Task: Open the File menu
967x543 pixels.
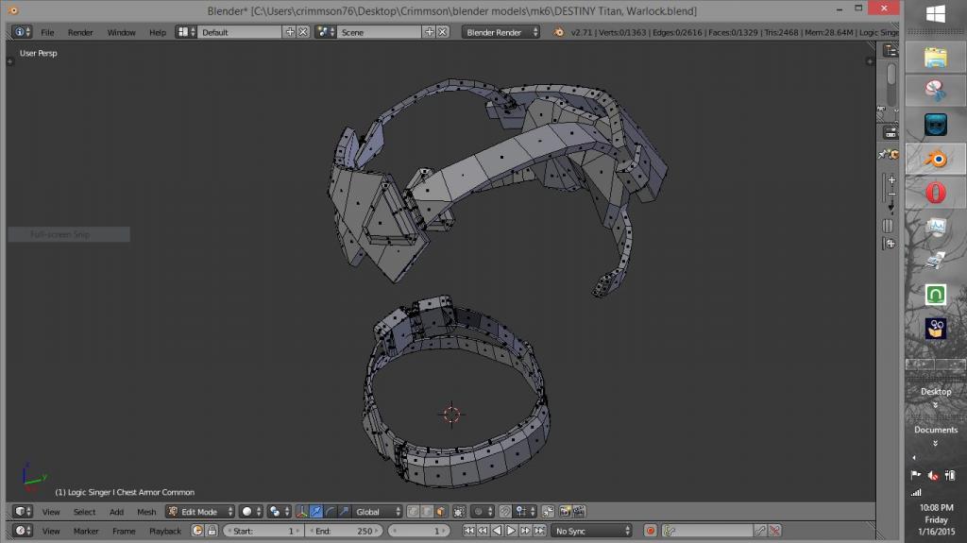Action: [x=47, y=32]
